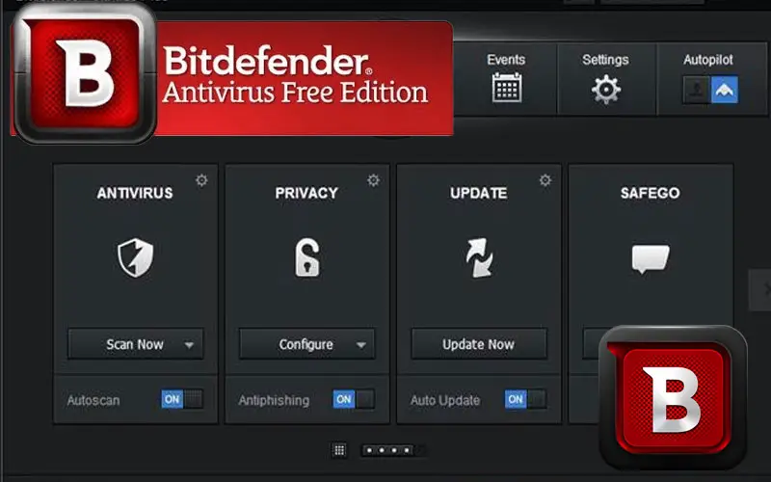Click the Update arrows icon
The height and width of the screenshot is (482, 771).
pyautogui.click(x=479, y=257)
